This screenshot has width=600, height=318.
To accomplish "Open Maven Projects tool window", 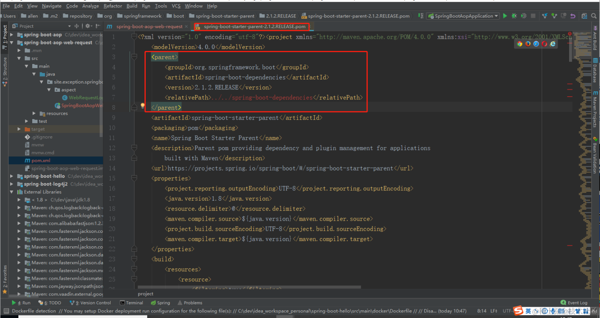I will point(596,109).
